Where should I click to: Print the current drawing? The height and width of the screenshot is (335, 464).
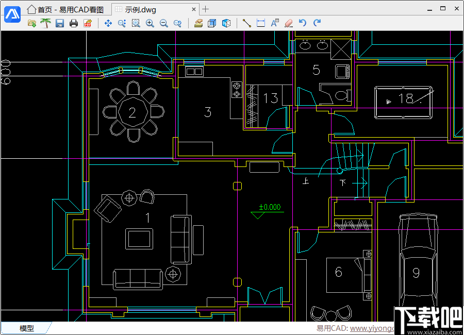pyautogui.click(x=74, y=23)
